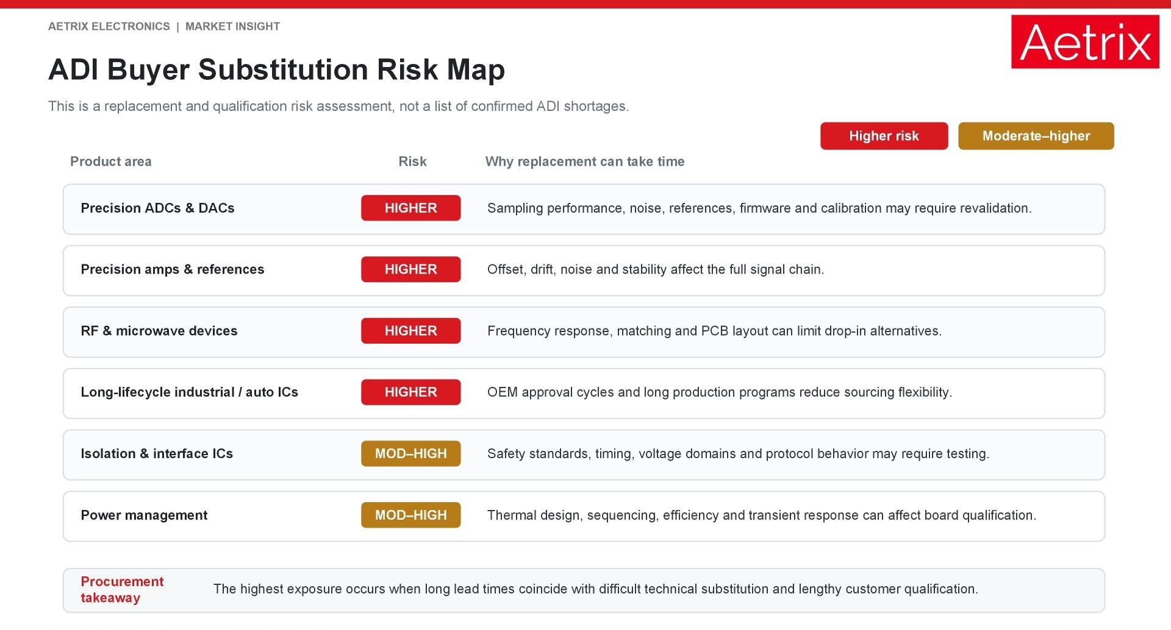Click the subtitle about replacement and qualification risk

tap(338, 106)
